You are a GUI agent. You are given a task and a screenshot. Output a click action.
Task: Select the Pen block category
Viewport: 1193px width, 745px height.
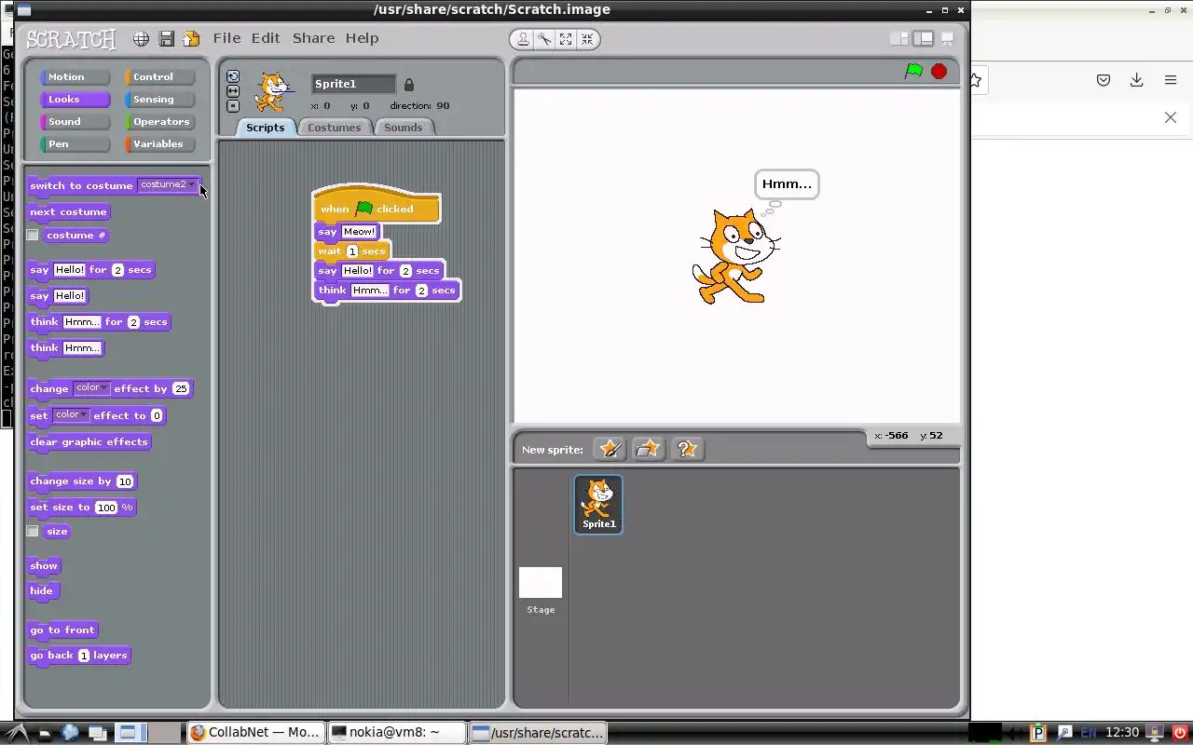75,144
